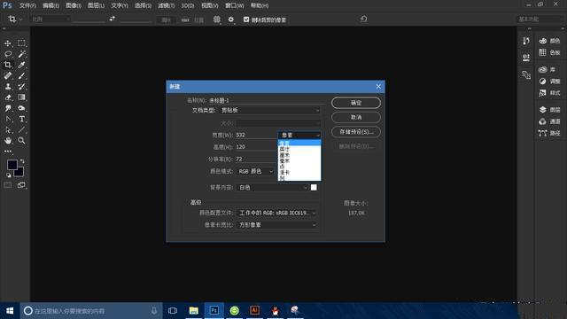Select the History Brush tool
The height and width of the screenshot is (319, 567).
click(21, 87)
